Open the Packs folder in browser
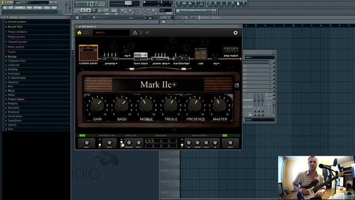Image resolution: width=355 pixels, height=200 pixels. pos(11,95)
